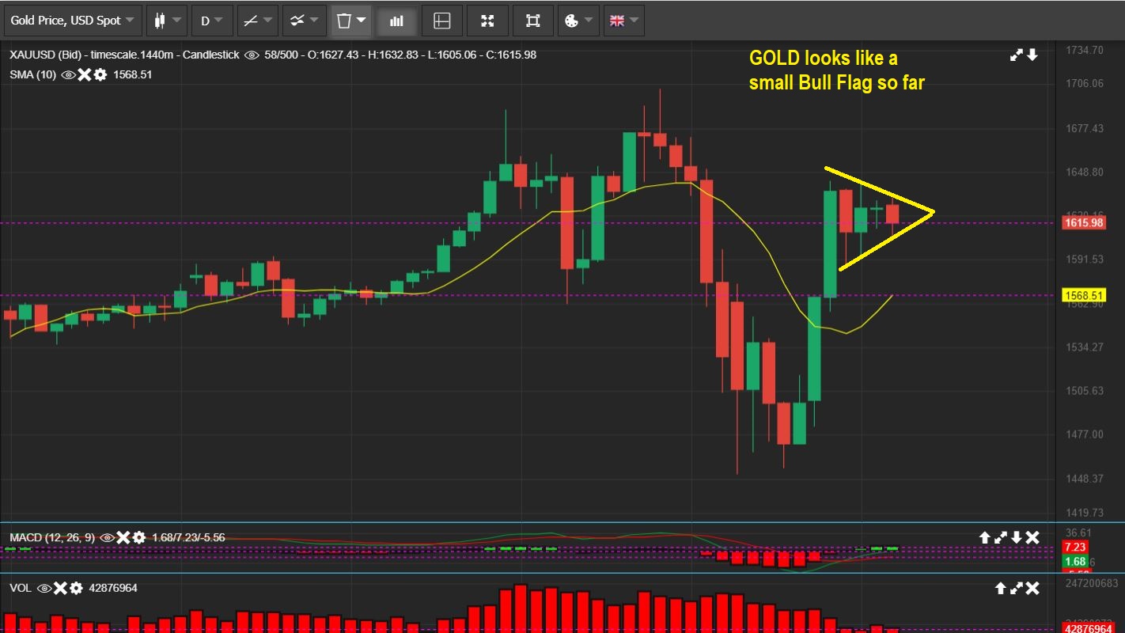Toggle visibility of the MACD indicator
The image size is (1125, 633).
point(108,538)
